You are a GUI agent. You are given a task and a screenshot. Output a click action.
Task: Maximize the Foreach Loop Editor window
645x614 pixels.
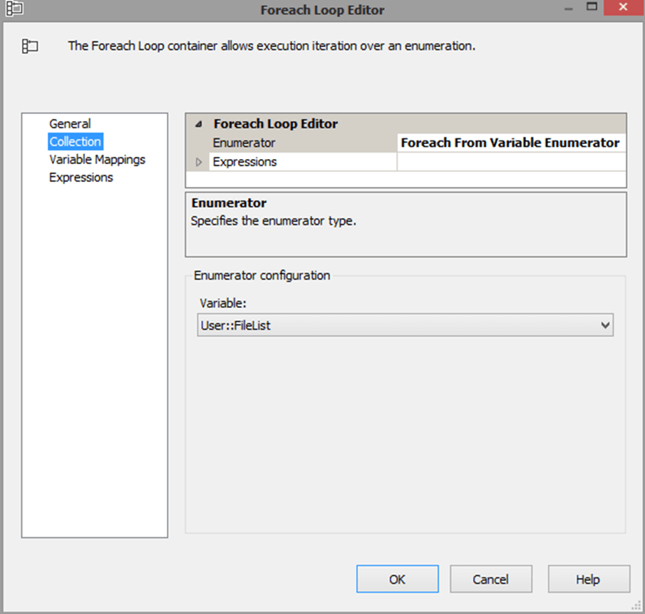(x=592, y=7)
